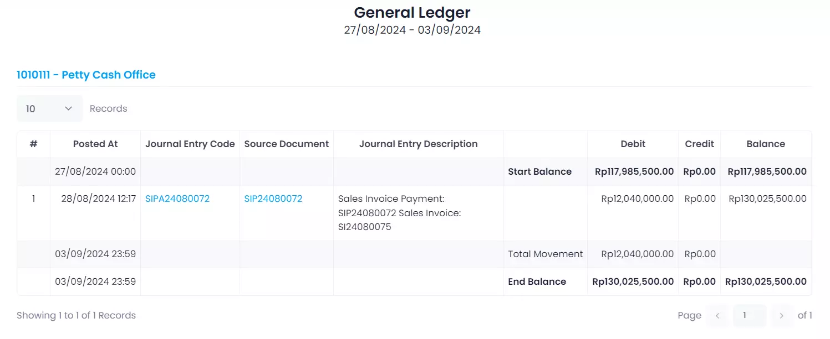
Task: Select the Posted At column header
Action: click(x=95, y=144)
